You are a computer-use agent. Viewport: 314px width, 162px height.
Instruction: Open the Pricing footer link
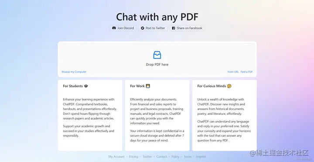[x=133, y=157]
